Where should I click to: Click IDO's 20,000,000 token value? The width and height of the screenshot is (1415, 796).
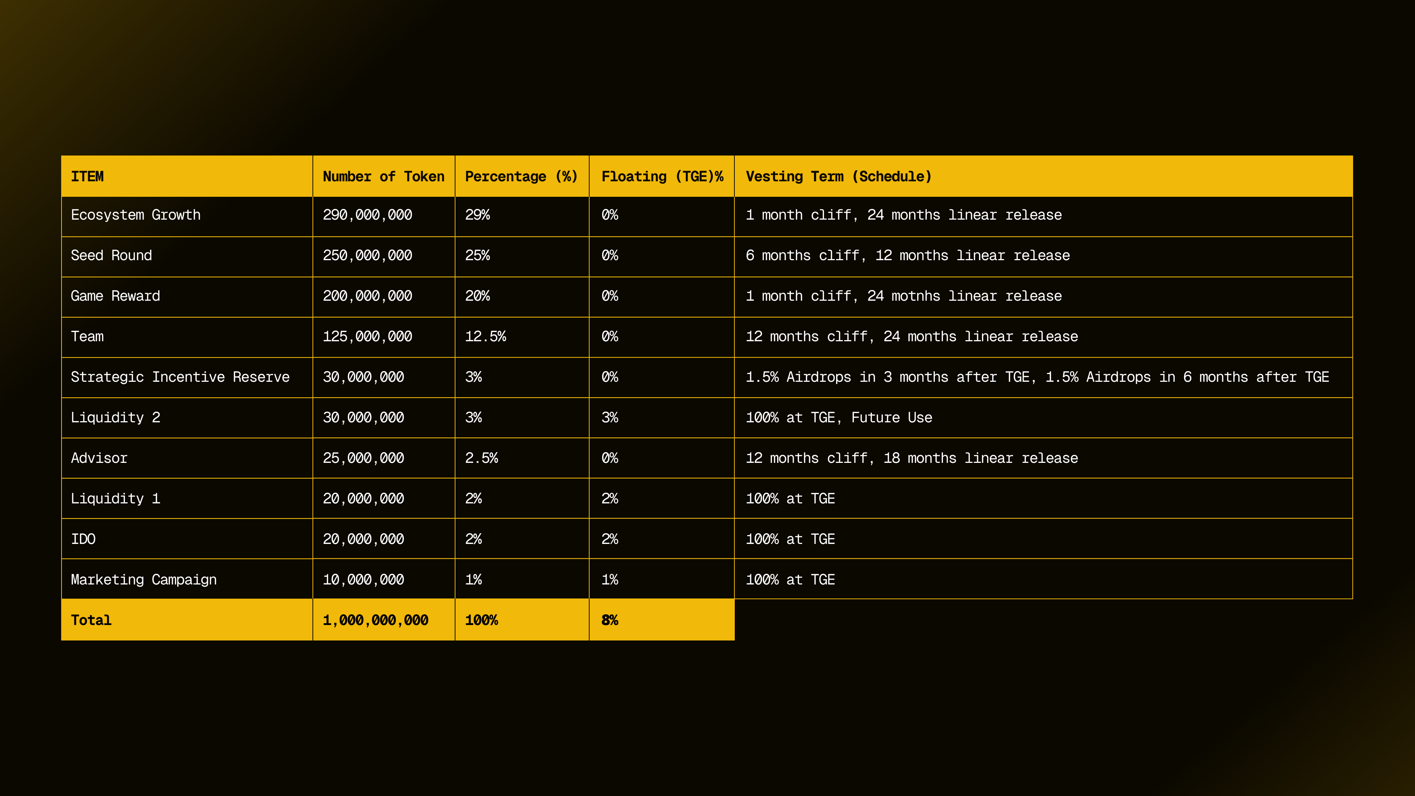pos(364,539)
